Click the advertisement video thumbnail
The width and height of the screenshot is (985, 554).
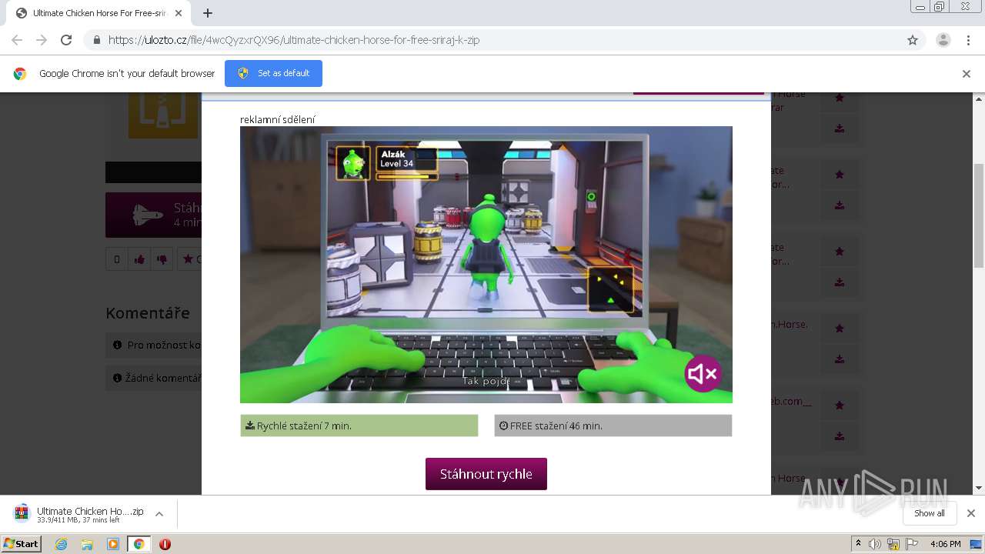[486, 264]
